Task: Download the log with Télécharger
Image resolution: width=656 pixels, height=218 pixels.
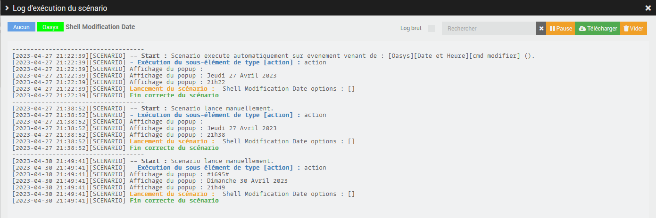Action: tap(598, 29)
